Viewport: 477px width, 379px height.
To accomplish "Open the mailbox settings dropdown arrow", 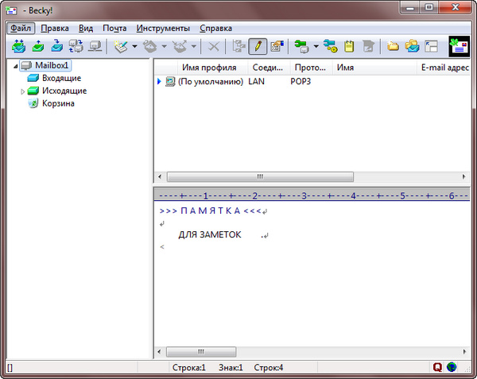I will pyautogui.click(x=316, y=47).
